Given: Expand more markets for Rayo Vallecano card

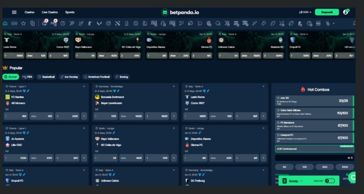Looking at the screenshot, I should tap(174, 158).
